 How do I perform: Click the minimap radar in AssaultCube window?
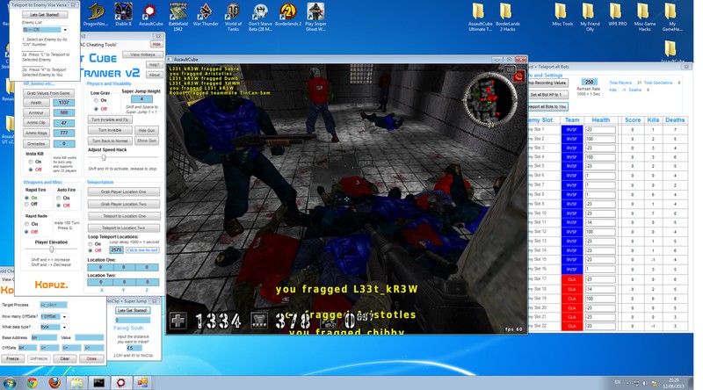[489, 98]
